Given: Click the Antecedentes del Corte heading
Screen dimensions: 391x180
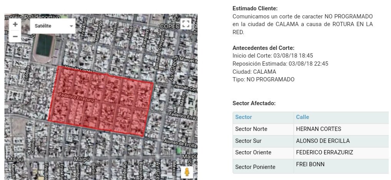Looking at the screenshot, I should pos(263,48).
